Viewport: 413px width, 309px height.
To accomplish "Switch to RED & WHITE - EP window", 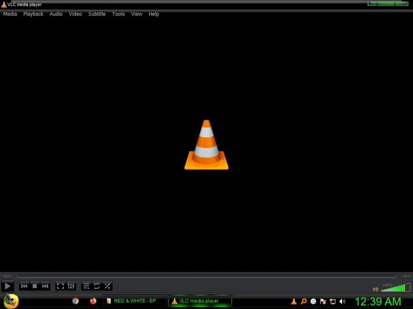I will point(135,301).
